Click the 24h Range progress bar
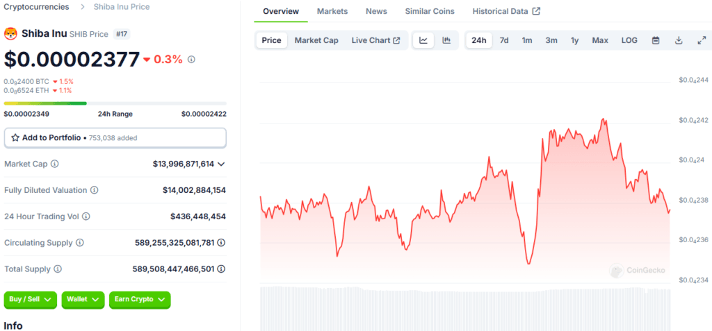The image size is (712, 331). tap(115, 103)
